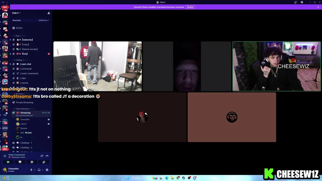Screen dimensions: 322x181
Task: Open the rules channel
Action: [25, 44]
